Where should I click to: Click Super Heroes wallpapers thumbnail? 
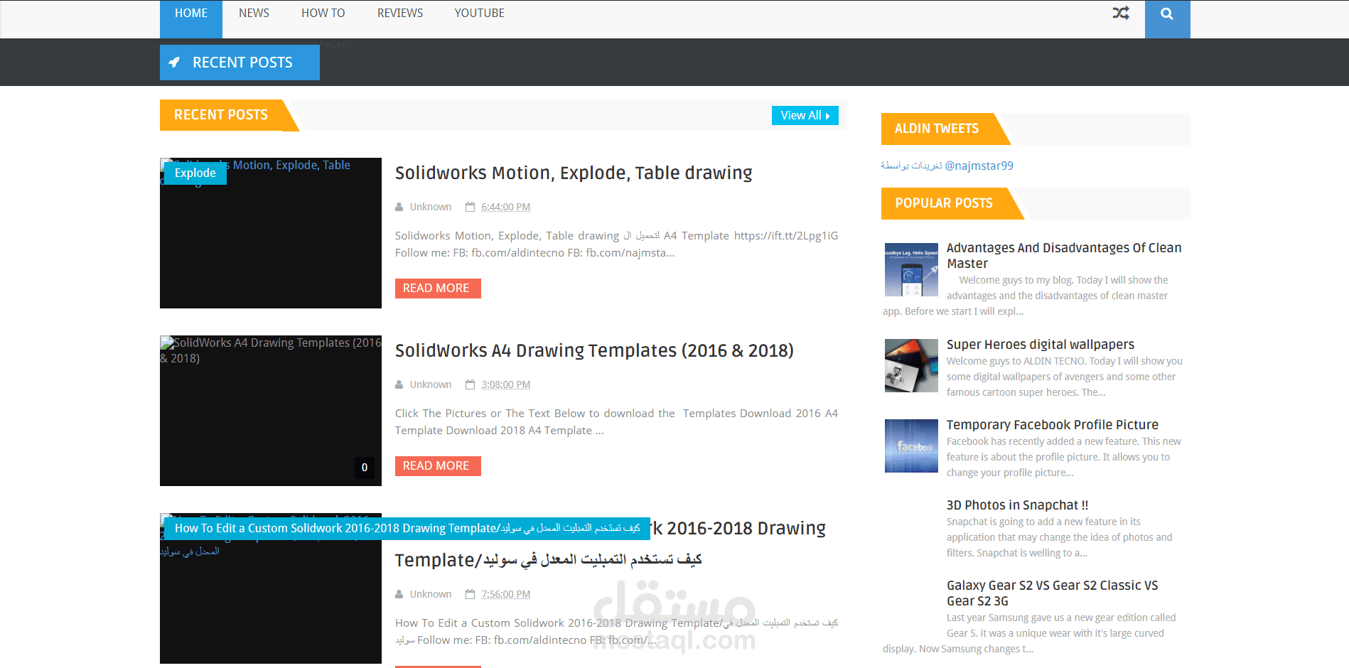coord(911,365)
